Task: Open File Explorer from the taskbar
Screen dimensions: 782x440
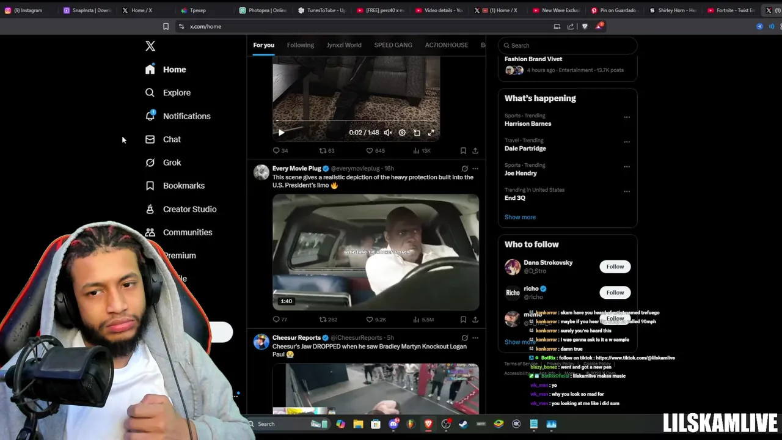Action: [358, 424]
